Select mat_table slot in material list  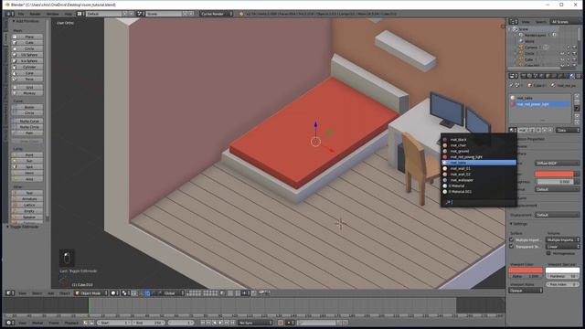pyautogui.click(x=540, y=98)
